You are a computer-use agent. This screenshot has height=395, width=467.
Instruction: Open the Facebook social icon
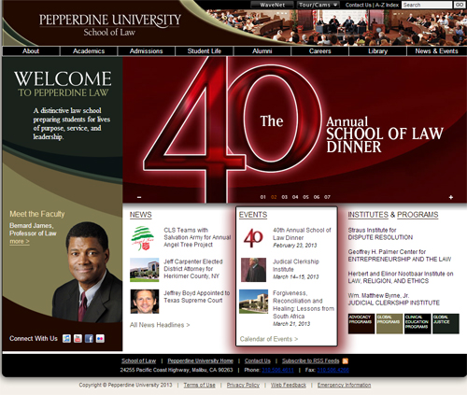point(89,338)
